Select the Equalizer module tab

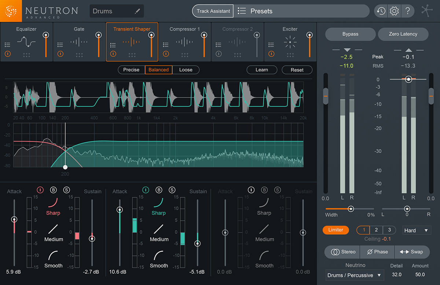click(26, 42)
